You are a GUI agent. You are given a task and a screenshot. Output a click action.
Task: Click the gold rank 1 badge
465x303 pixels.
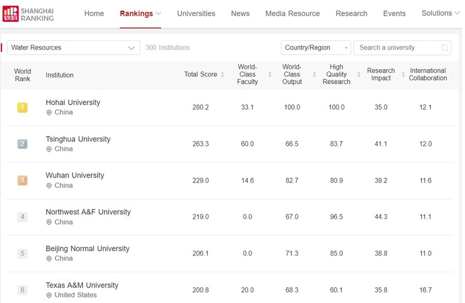tap(22, 107)
